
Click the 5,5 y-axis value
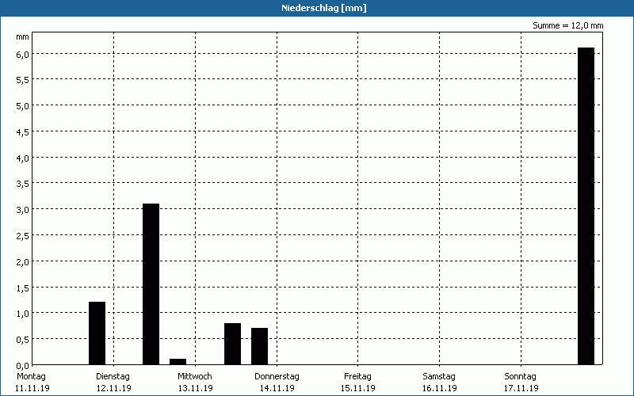(x=23, y=81)
